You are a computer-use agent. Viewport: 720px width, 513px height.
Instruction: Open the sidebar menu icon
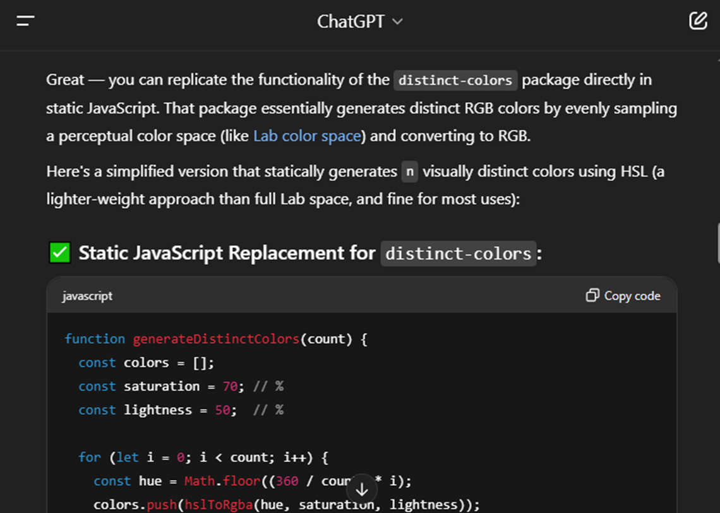pyautogui.click(x=25, y=21)
